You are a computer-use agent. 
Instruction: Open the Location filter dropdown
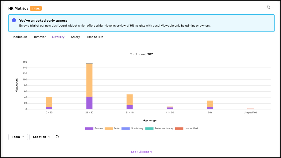click(42, 137)
